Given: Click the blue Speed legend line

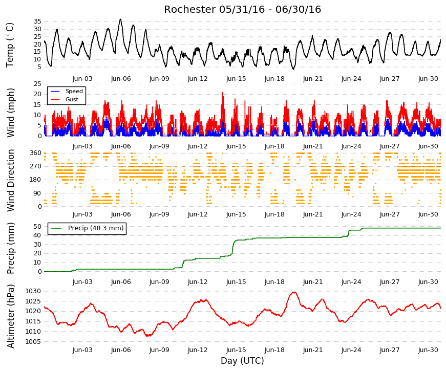Looking at the screenshot, I should point(55,91).
